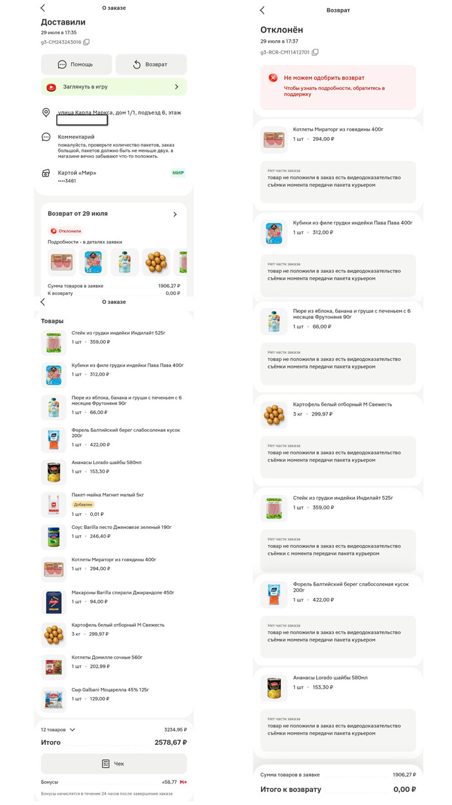Select Форель Балтийский берег item in Товары list
The height and width of the screenshot is (805, 452).
(x=114, y=438)
